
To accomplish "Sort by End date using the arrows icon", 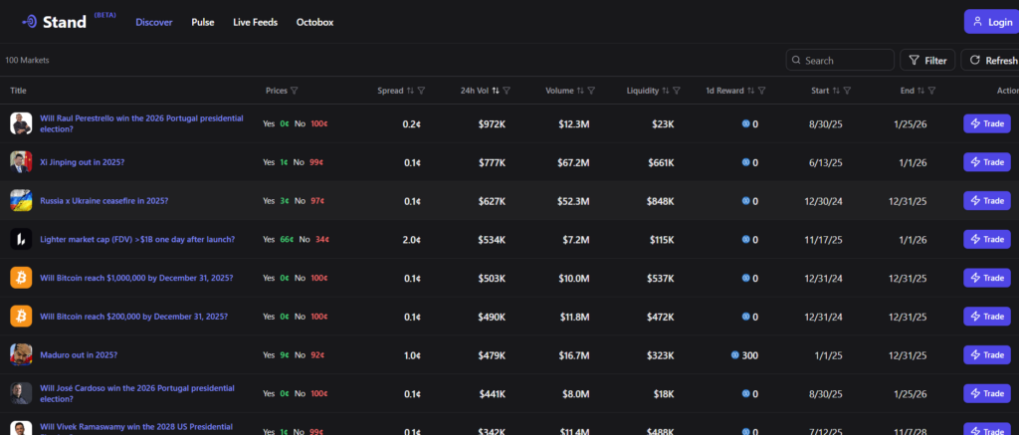I will 920,91.
